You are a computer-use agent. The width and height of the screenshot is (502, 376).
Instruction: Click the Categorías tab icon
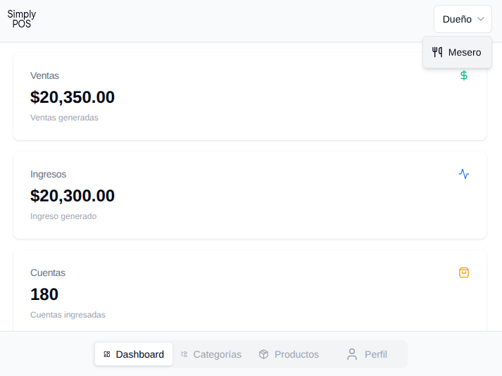coord(184,354)
